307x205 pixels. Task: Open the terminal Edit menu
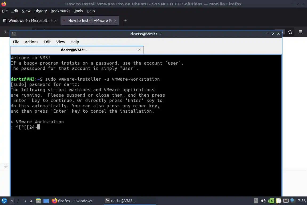pyautogui.click(x=47, y=42)
